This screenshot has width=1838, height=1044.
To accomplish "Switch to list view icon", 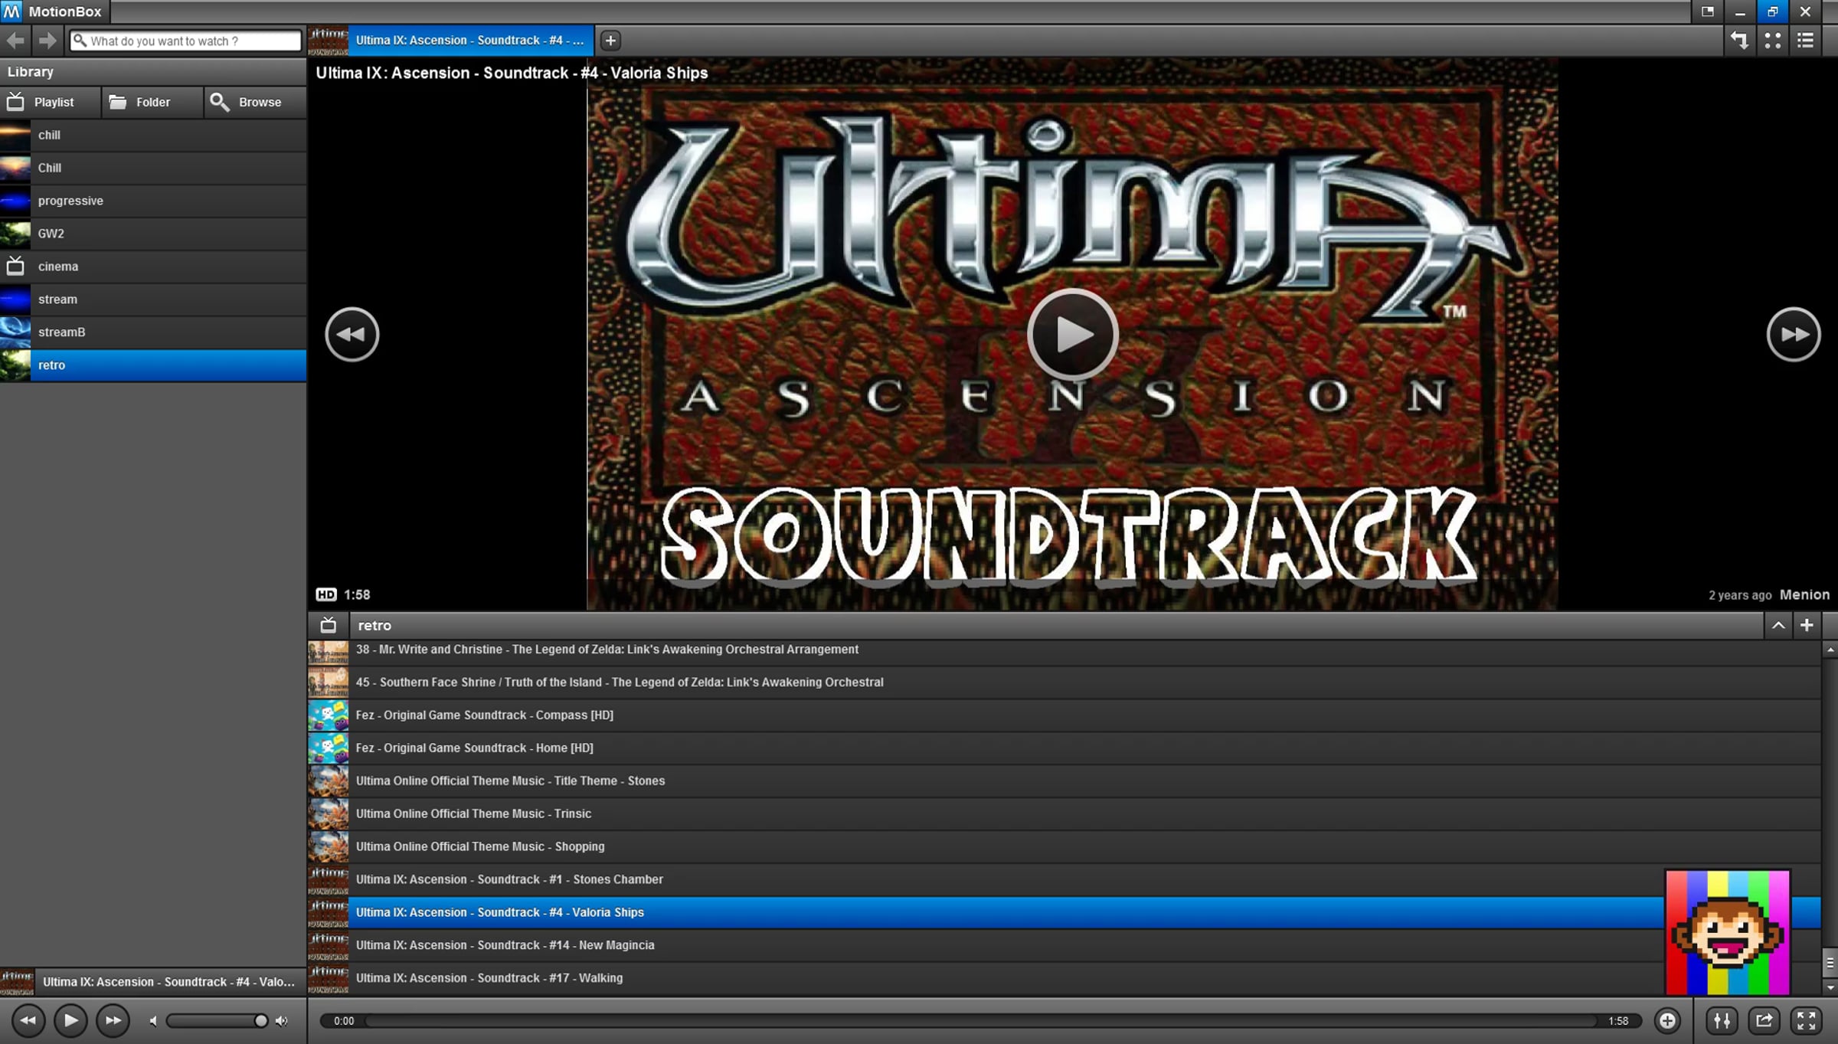I will pos(1806,41).
